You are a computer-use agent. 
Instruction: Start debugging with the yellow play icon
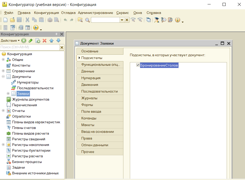(x=36, y=28)
